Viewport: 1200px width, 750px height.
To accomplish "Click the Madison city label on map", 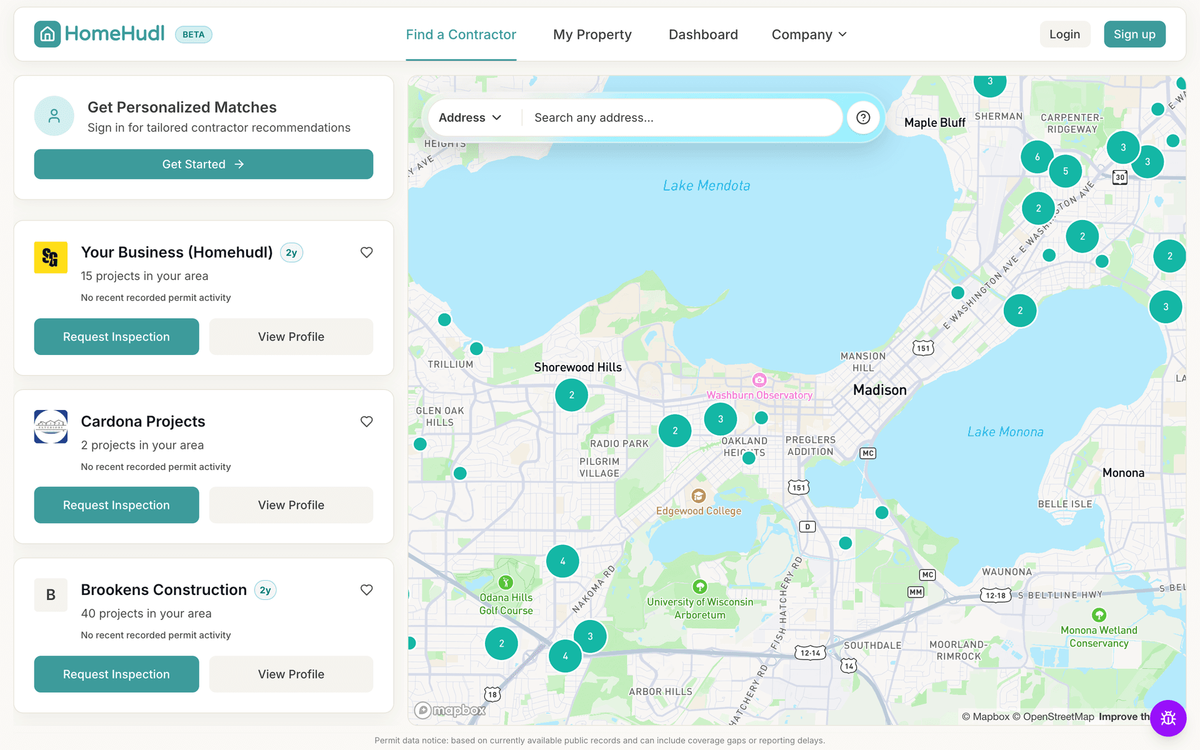I will pyautogui.click(x=880, y=390).
